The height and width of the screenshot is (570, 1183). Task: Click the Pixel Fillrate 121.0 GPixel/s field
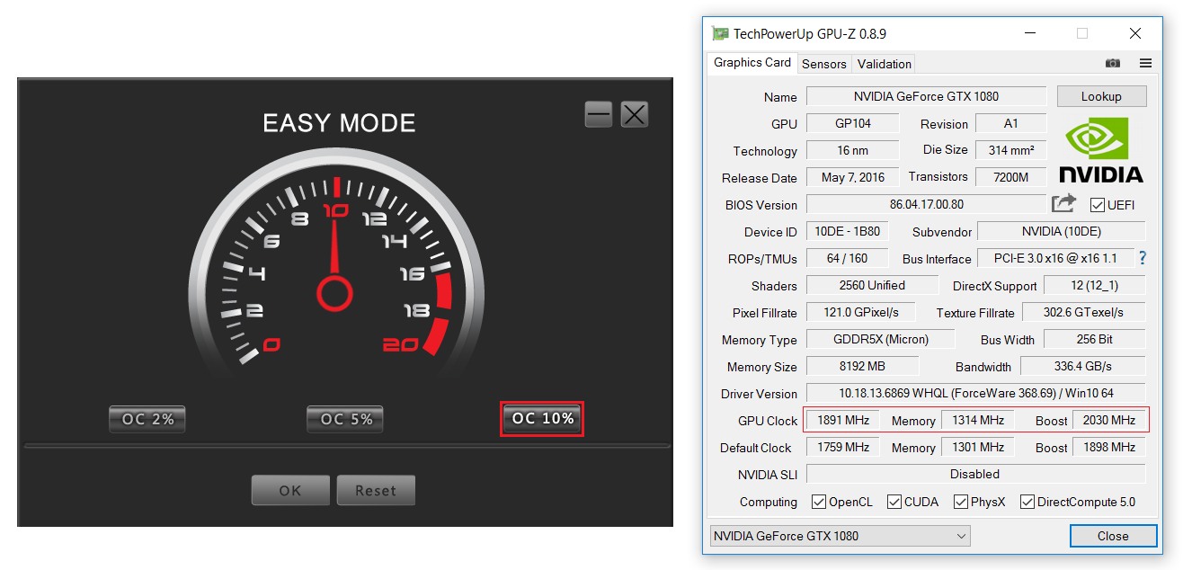tap(860, 312)
